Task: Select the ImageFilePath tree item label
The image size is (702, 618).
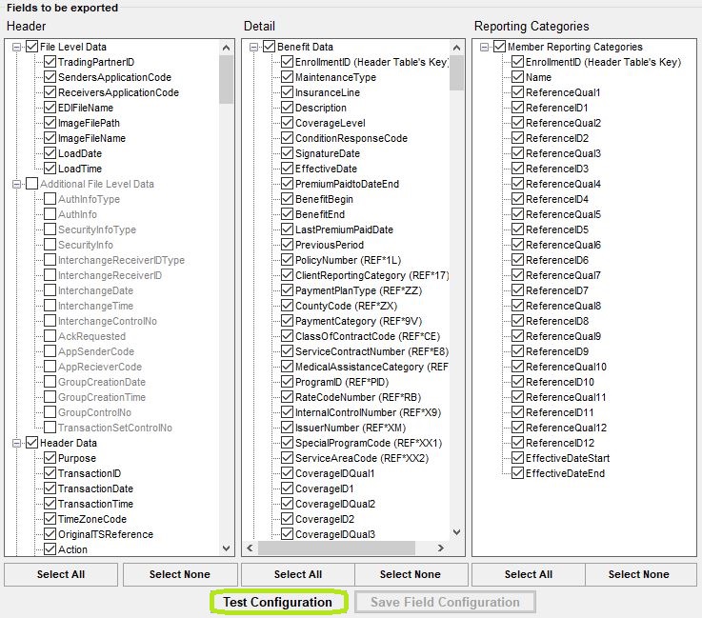Action: [89, 123]
